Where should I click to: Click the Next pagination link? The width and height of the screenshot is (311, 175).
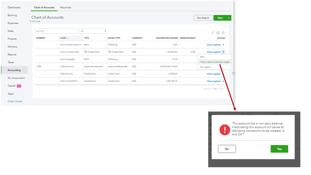(x=221, y=89)
